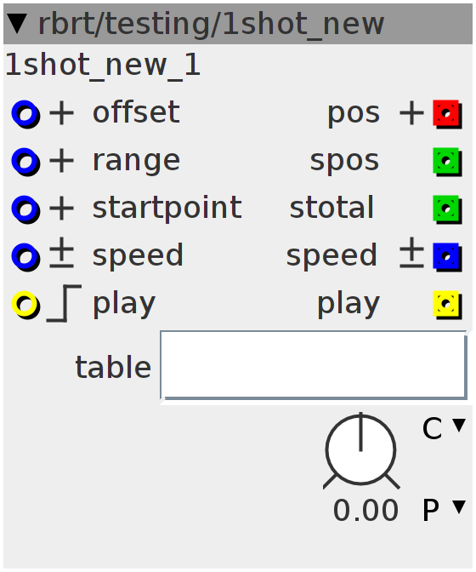Viewport: 476px width, 572px height.
Task: Click the yellow play outlet port
Action: point(447,305)
